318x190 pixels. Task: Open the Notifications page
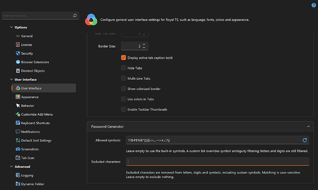click(x=30, y=132)
